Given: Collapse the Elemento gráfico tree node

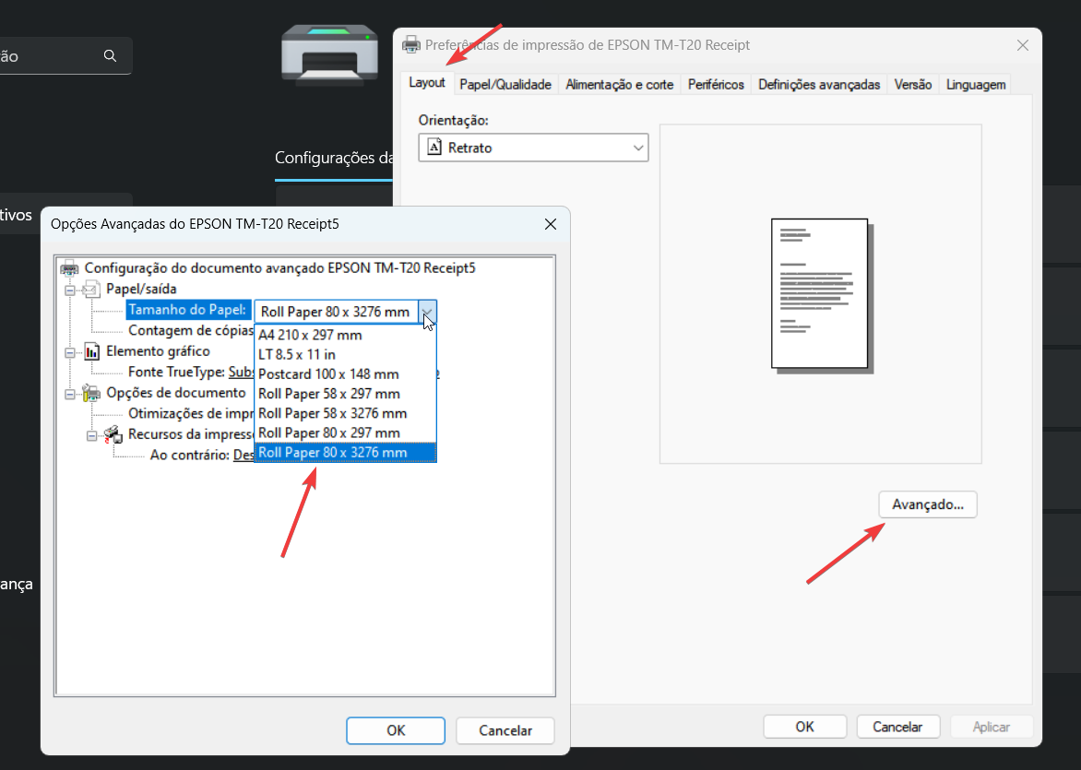Looking at the screenshot, I should click(69, 353).
